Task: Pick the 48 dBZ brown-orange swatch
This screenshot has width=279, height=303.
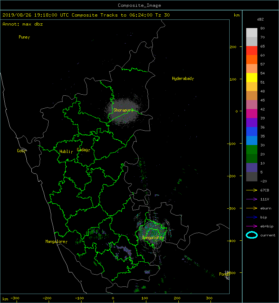Action: click(252, 95)
